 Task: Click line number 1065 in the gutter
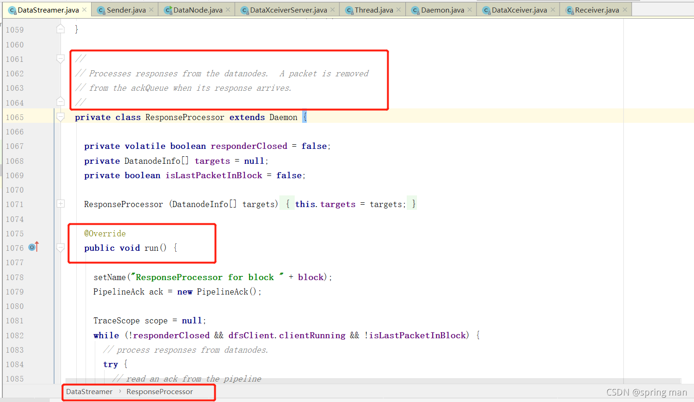(14, 117)
